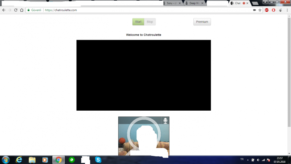Launch Internet Explorer from the taskbar
The height and width of the screenshot is (164, 291).
(x=19, y=160)
